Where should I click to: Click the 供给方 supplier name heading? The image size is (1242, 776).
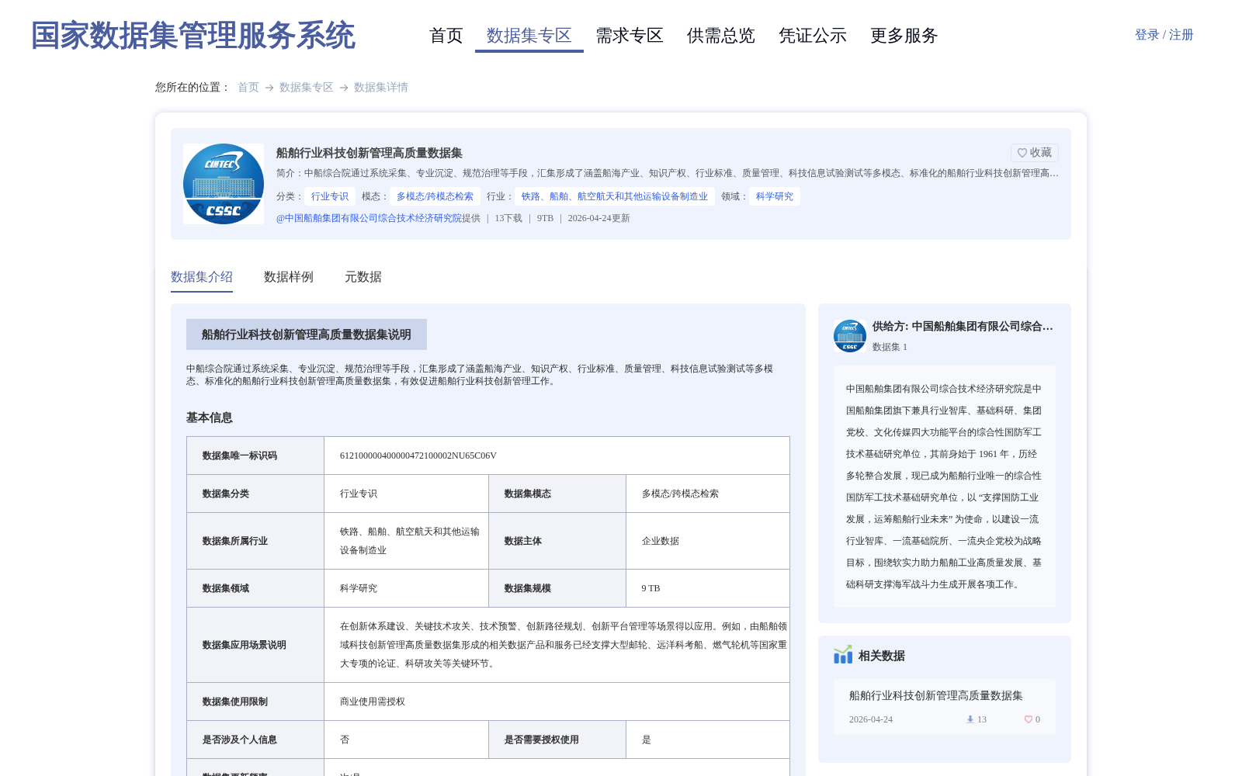pos(963,327)
